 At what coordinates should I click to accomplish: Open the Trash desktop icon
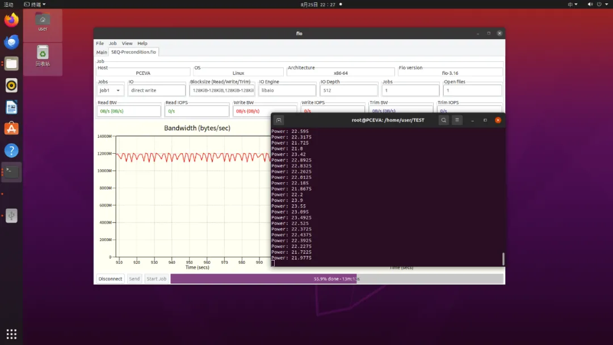pos(43,56)
